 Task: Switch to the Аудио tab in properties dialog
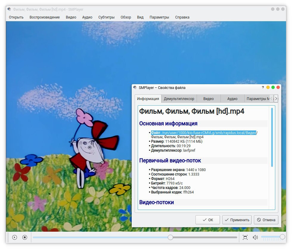pyautogui.click(x=232, y=99)
